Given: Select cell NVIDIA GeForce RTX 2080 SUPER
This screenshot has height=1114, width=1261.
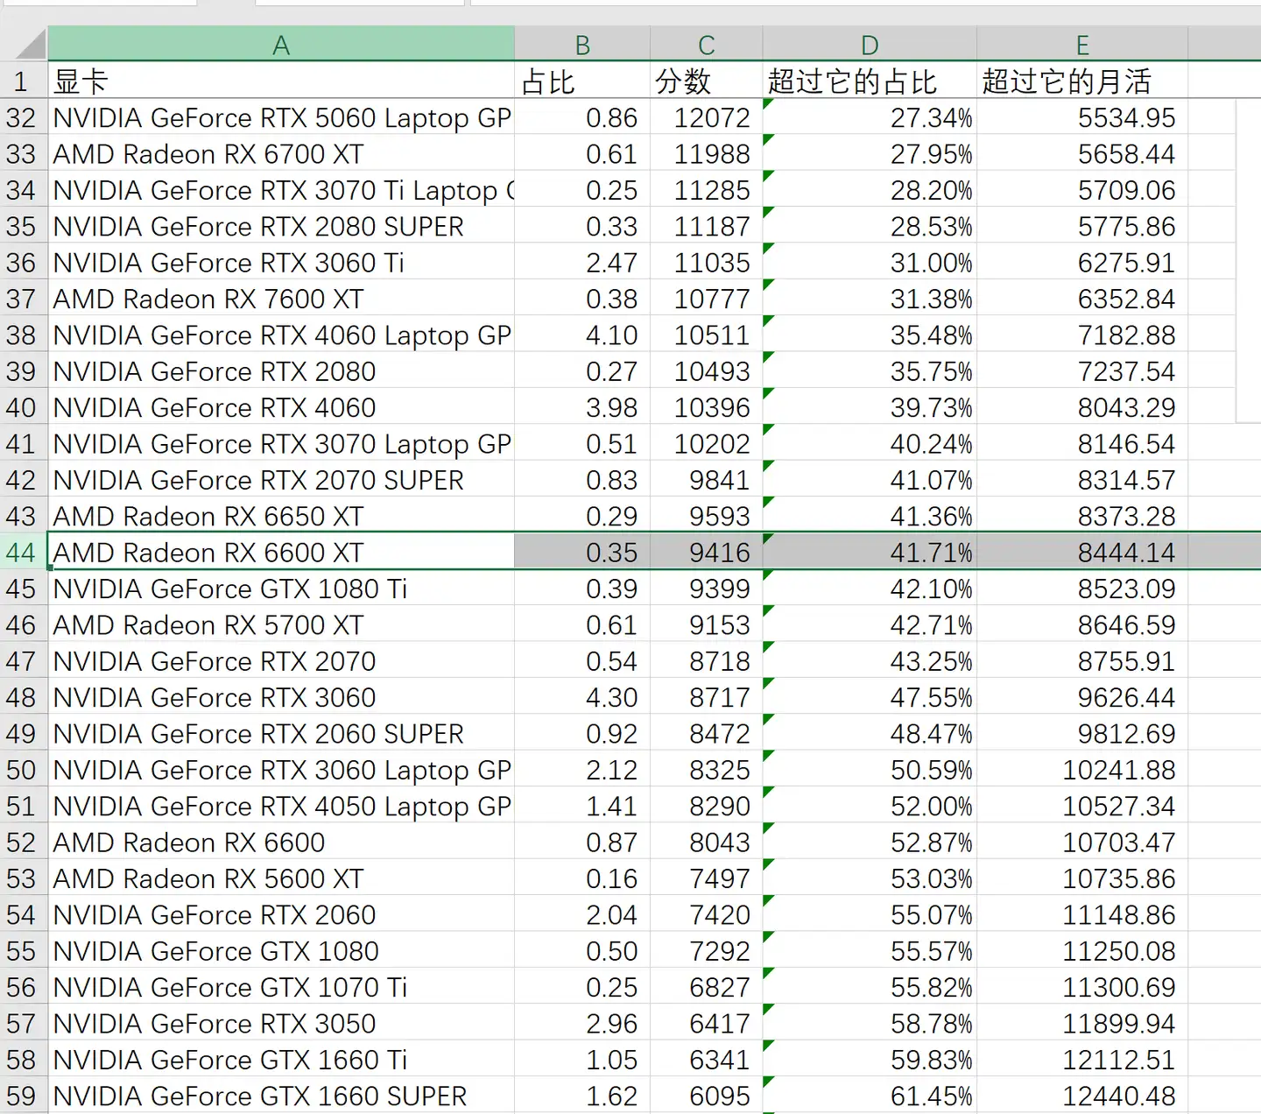Looking at the screenshot, I should point(281,226).
